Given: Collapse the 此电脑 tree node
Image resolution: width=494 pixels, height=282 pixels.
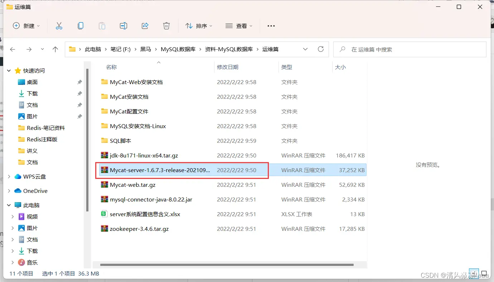Looking at the screenshot, I should [10, 205].
